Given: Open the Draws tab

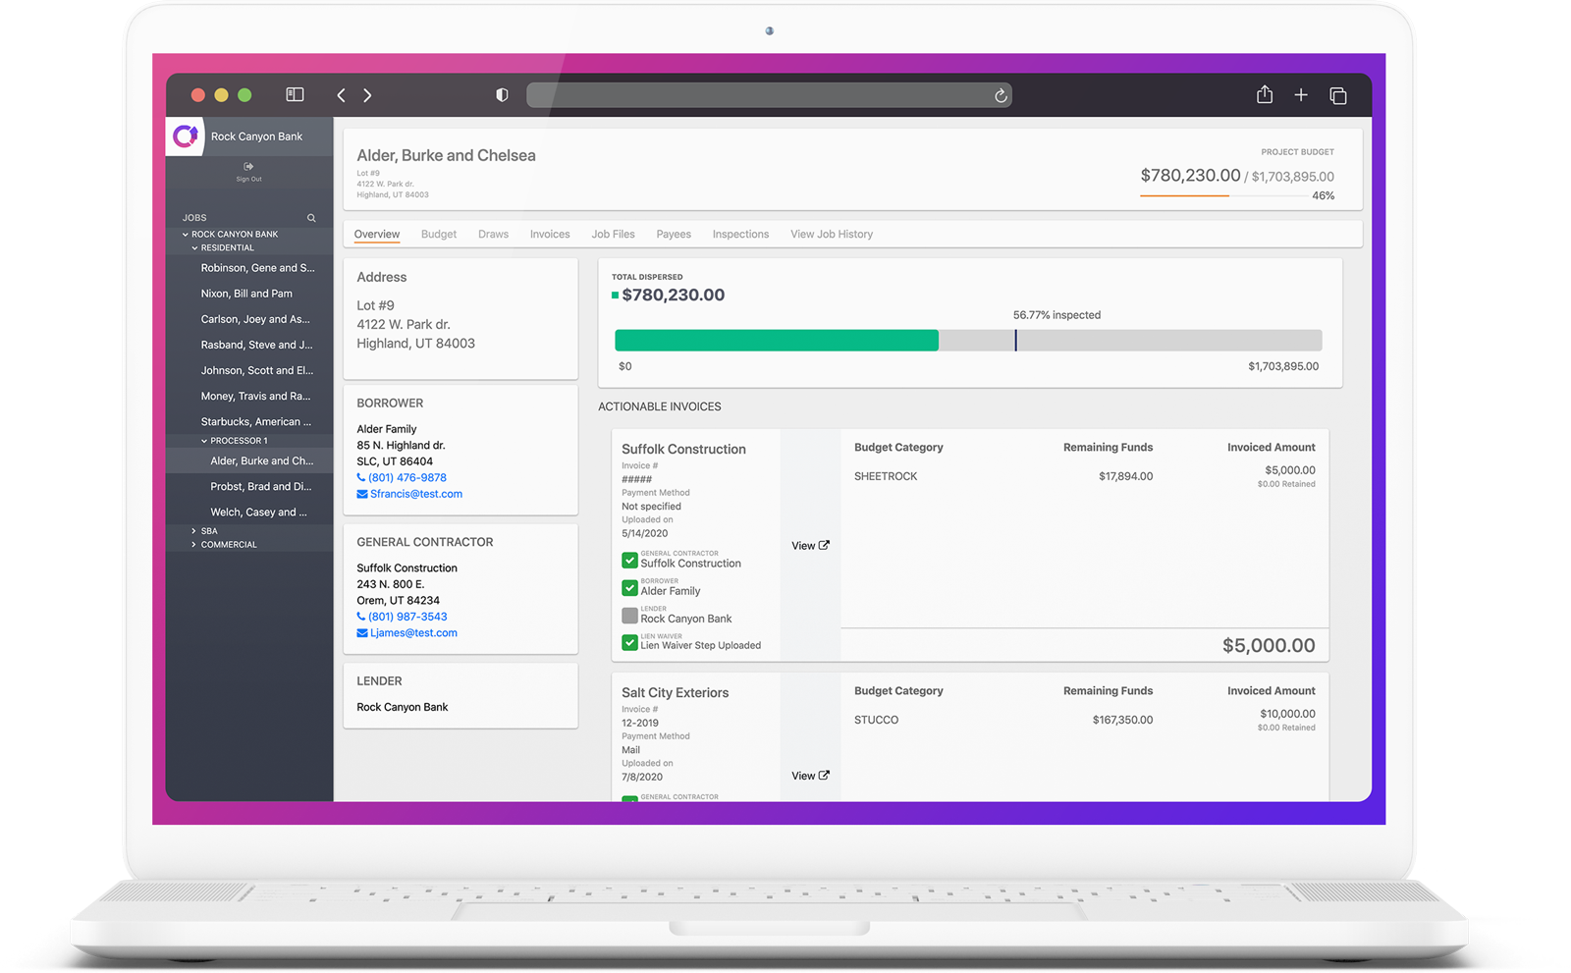Looking at the screenshot, I should [493, 235].
